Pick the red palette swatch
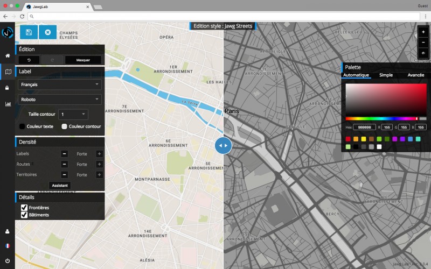Screen dimensions: 431x269 click(x=348, y=139)
